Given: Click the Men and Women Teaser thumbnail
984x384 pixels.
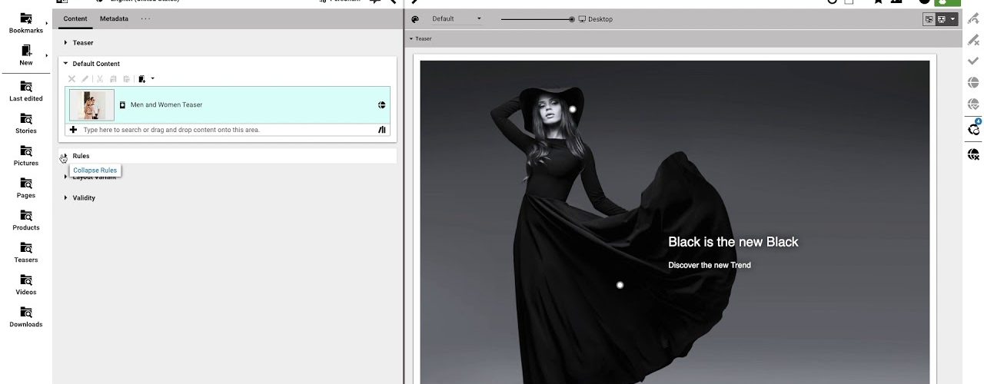Looking at the screenshot, I should point(91,105).
